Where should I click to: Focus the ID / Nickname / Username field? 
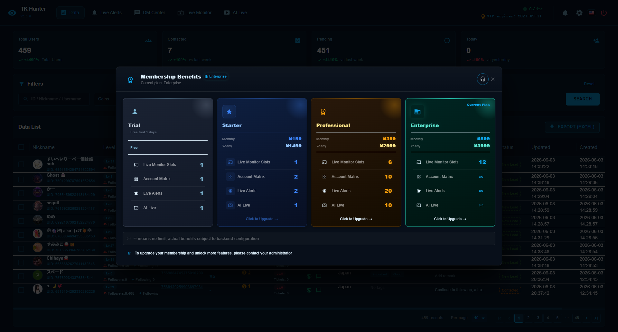pyautogui.click(x=54, y=99)
